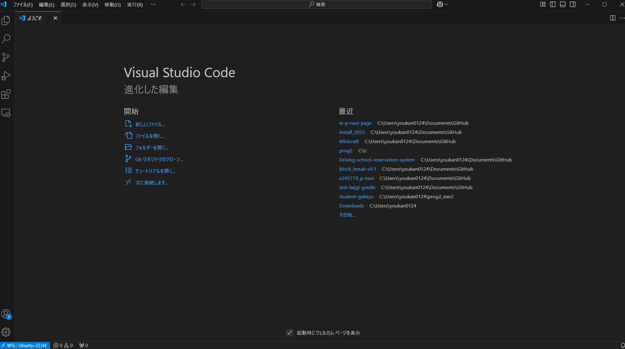Screen dimensions: 625x349
Task: Open the Customize Layout icon
Action: (543, 4)
